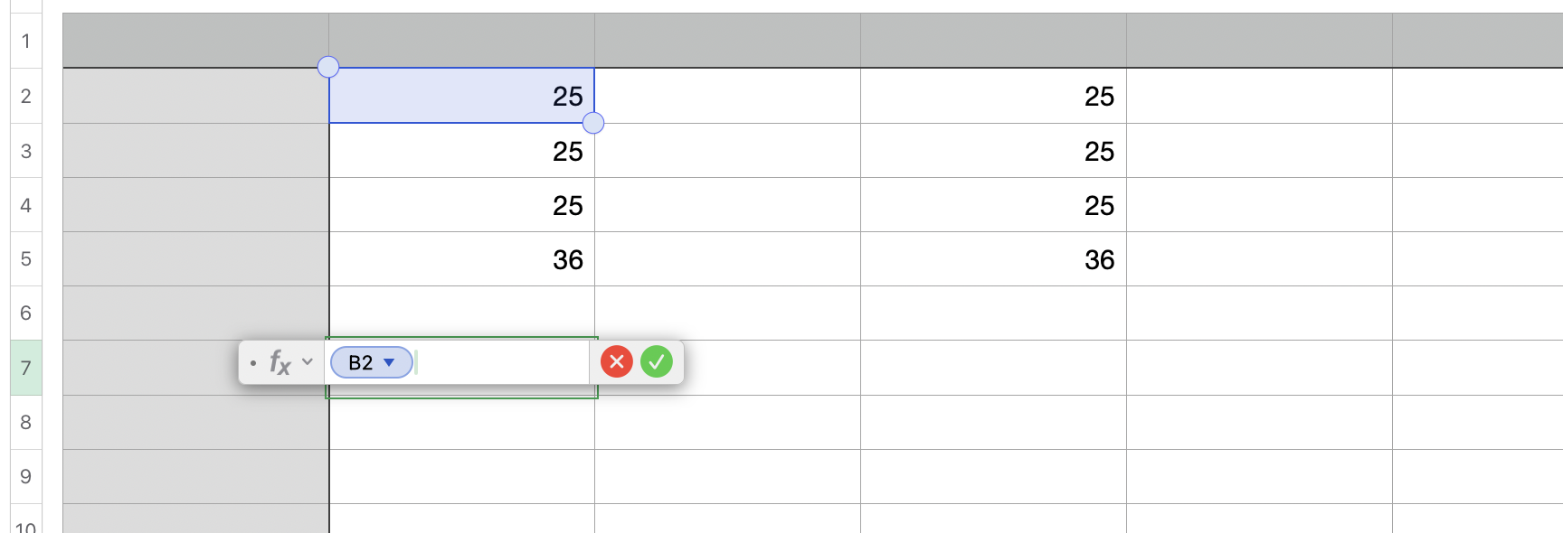Grab the small dot handle left of fx
This screenshot has width=1563, height=533.
253,363
